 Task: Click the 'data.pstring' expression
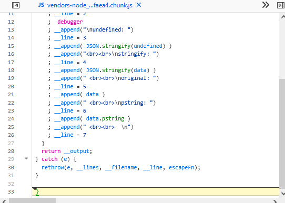tap(105, 118)
